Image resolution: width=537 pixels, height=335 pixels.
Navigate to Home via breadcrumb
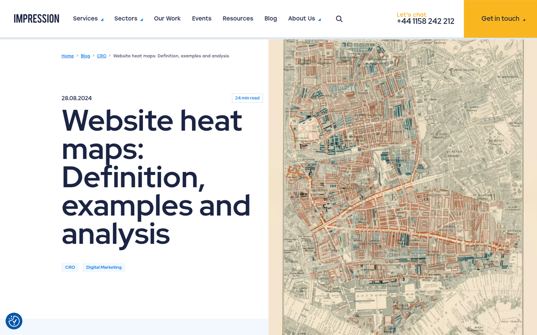pyautogui.click(x=67, y=56)
